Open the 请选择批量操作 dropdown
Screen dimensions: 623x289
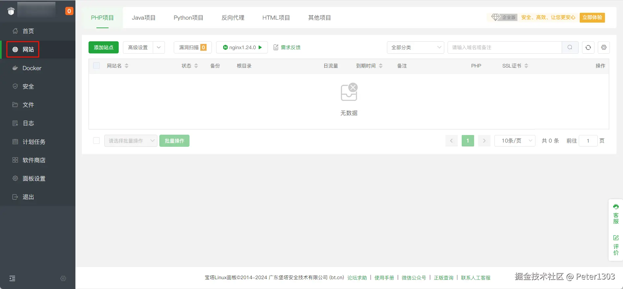(131, 141)
